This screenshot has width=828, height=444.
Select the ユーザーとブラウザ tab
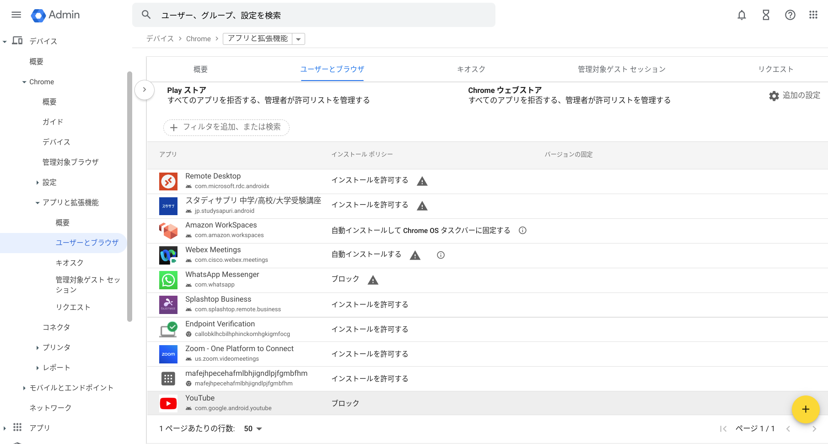click(x=332, y=70)
